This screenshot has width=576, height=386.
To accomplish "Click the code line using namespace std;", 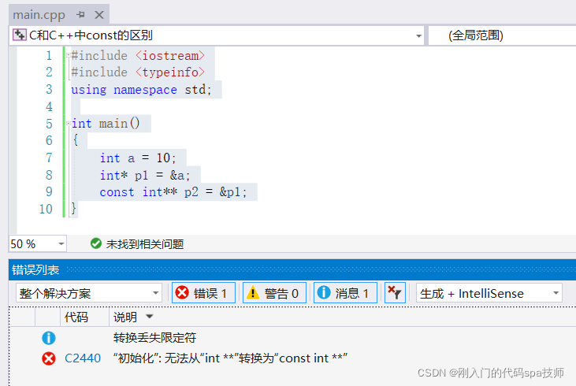I will tap(141, 90).
